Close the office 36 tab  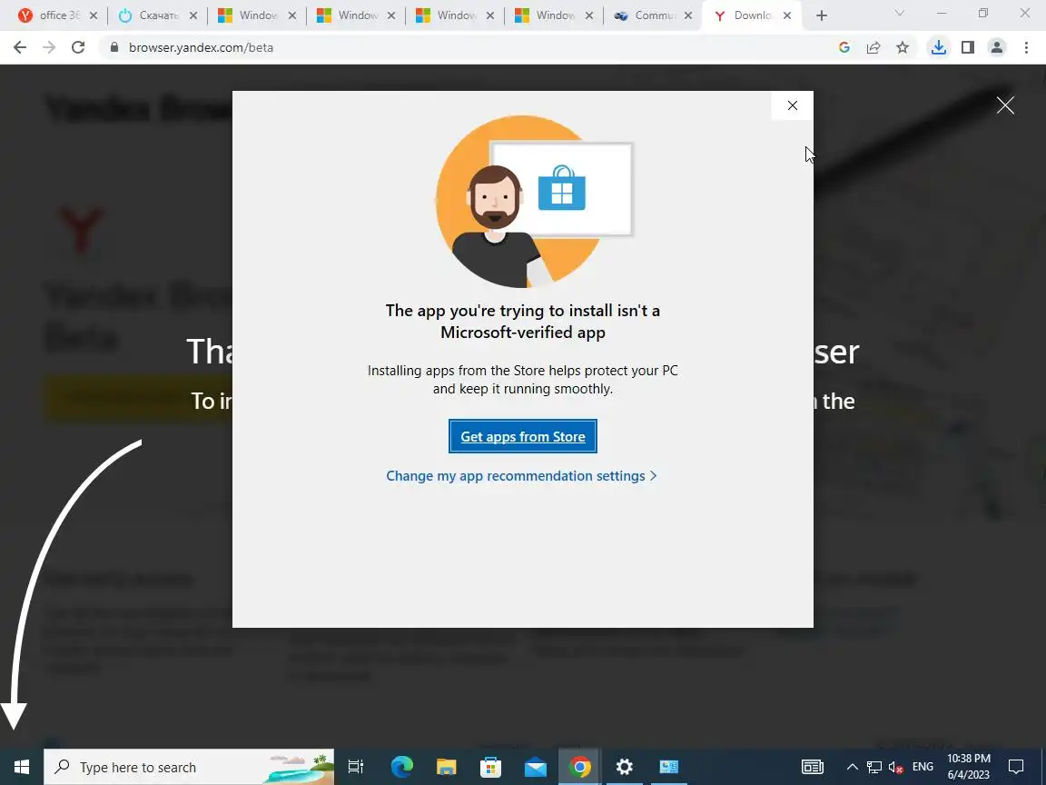[x=94, y=15]
